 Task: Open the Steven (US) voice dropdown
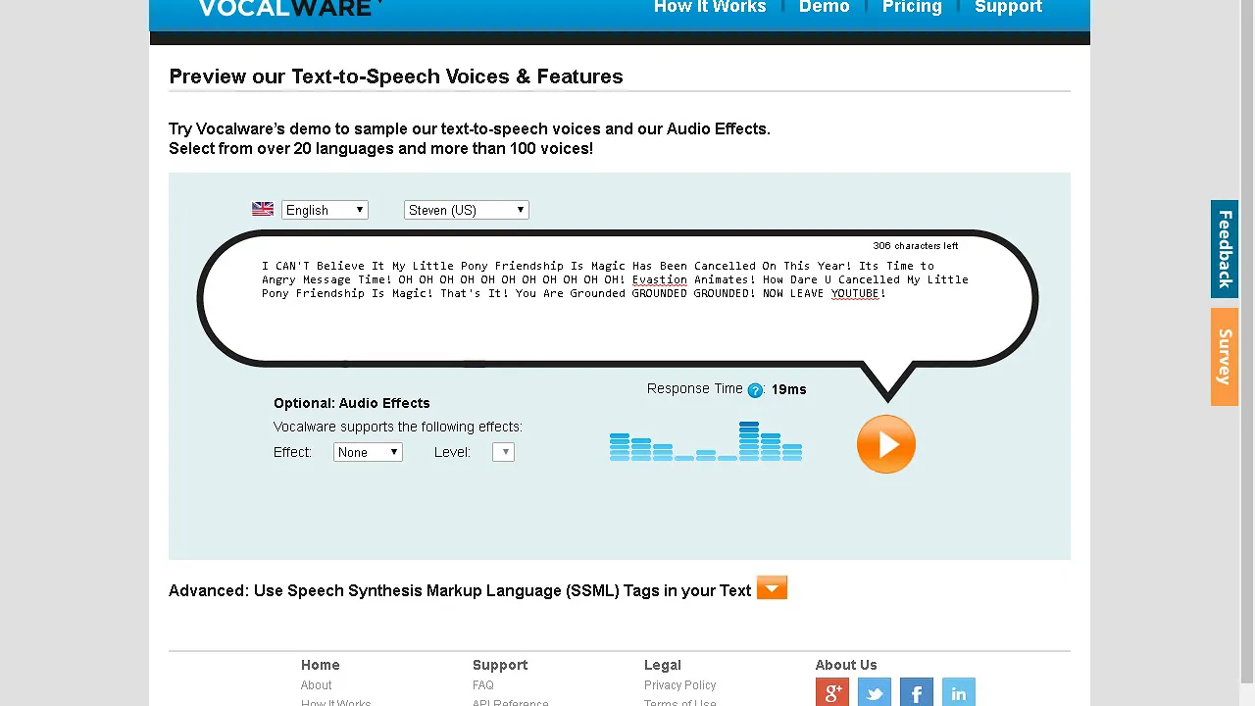(467, 210)
